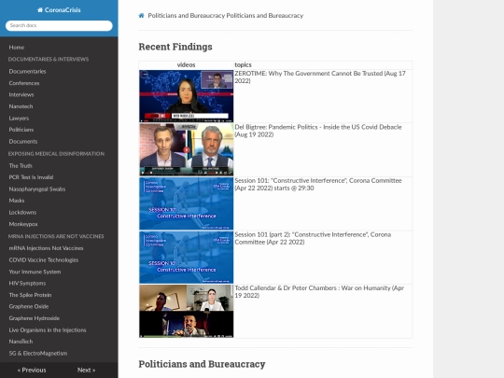Navigate to the Lawyers page

[x=19, y=119]
